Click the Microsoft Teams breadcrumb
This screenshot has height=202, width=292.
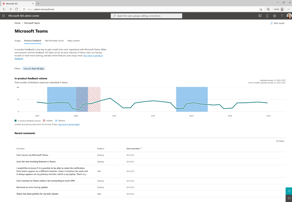[32, 23]
